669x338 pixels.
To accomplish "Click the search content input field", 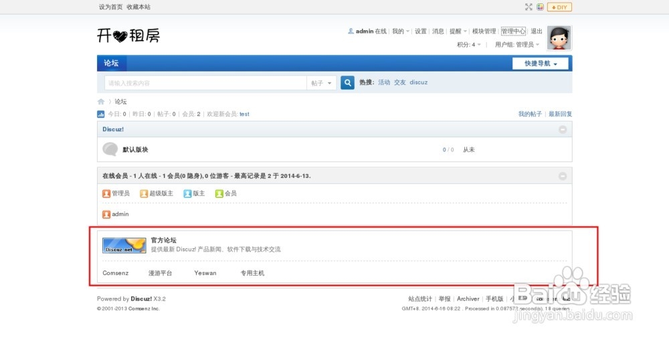I will (205, 83).
